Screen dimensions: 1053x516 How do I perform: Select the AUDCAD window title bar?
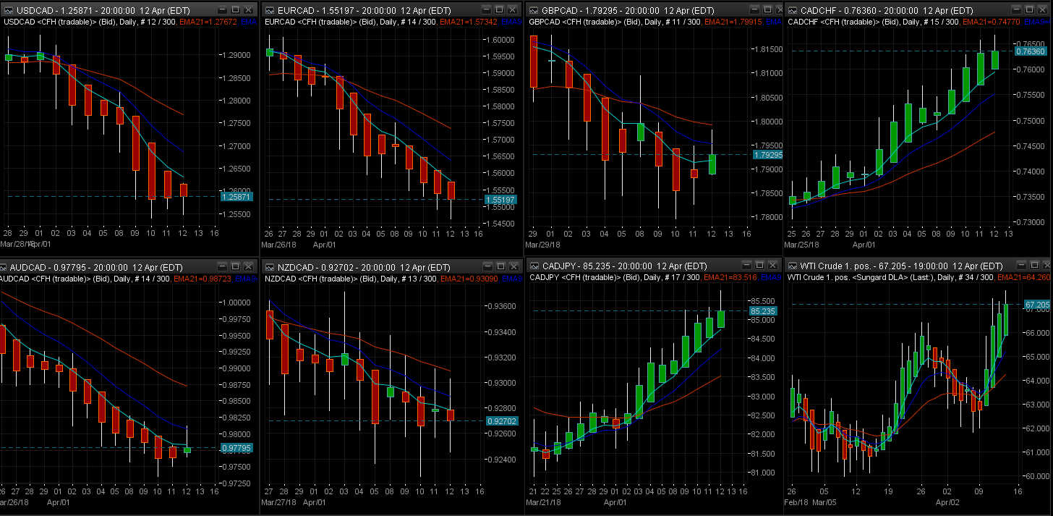tap(108, 266)
